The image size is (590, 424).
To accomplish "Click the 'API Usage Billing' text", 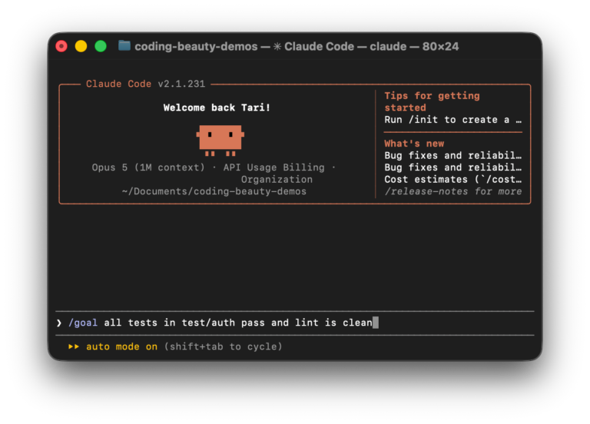I will point(274,167).
